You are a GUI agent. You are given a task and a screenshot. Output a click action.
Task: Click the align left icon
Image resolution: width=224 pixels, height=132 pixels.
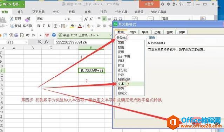point(99,26)
